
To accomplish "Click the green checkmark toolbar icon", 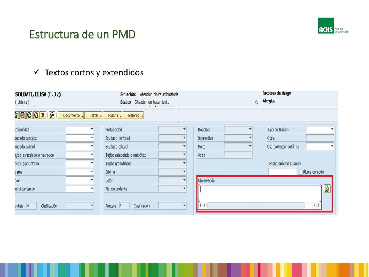I will [x=16, y=115].
